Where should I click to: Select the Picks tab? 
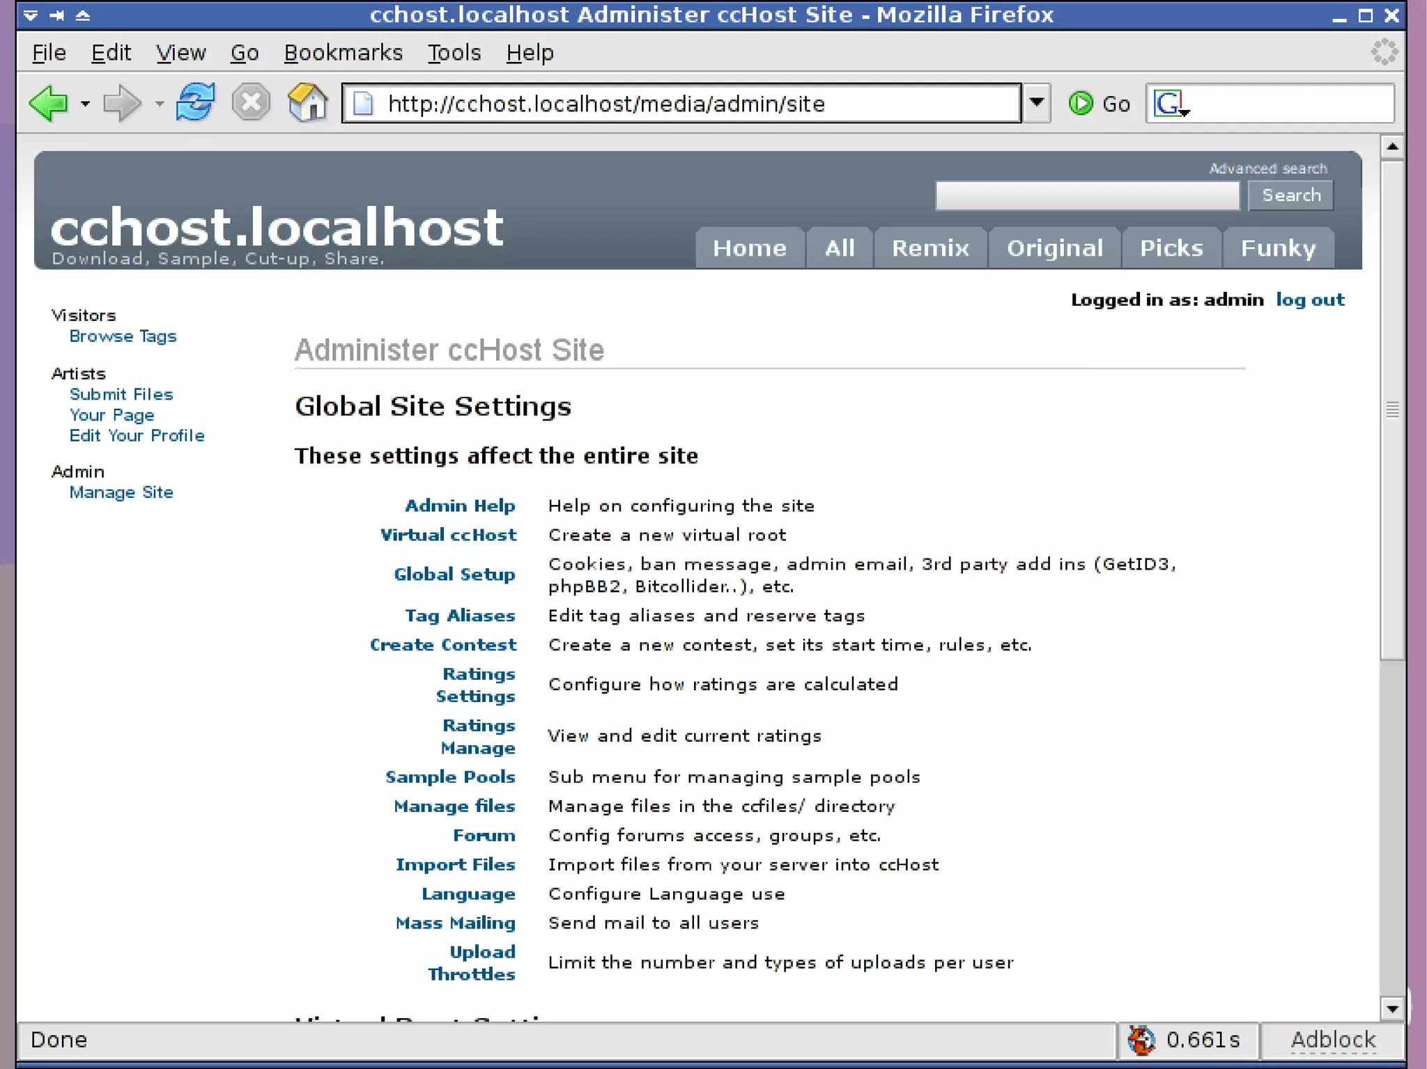click(1171, 248)
